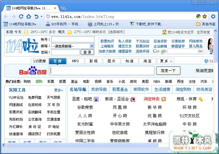The height and width of the screenshot is (154, 219).
Task: Open the 优酷网 link
Action: (x=155, y=116)
